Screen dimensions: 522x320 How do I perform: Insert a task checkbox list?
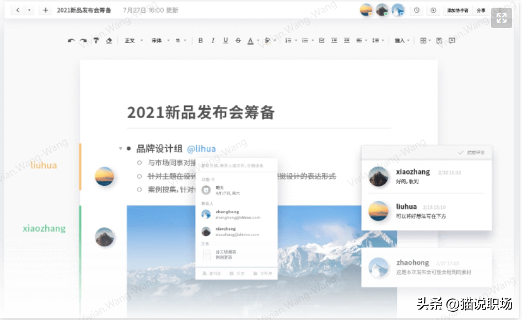[x=321, y=41]
